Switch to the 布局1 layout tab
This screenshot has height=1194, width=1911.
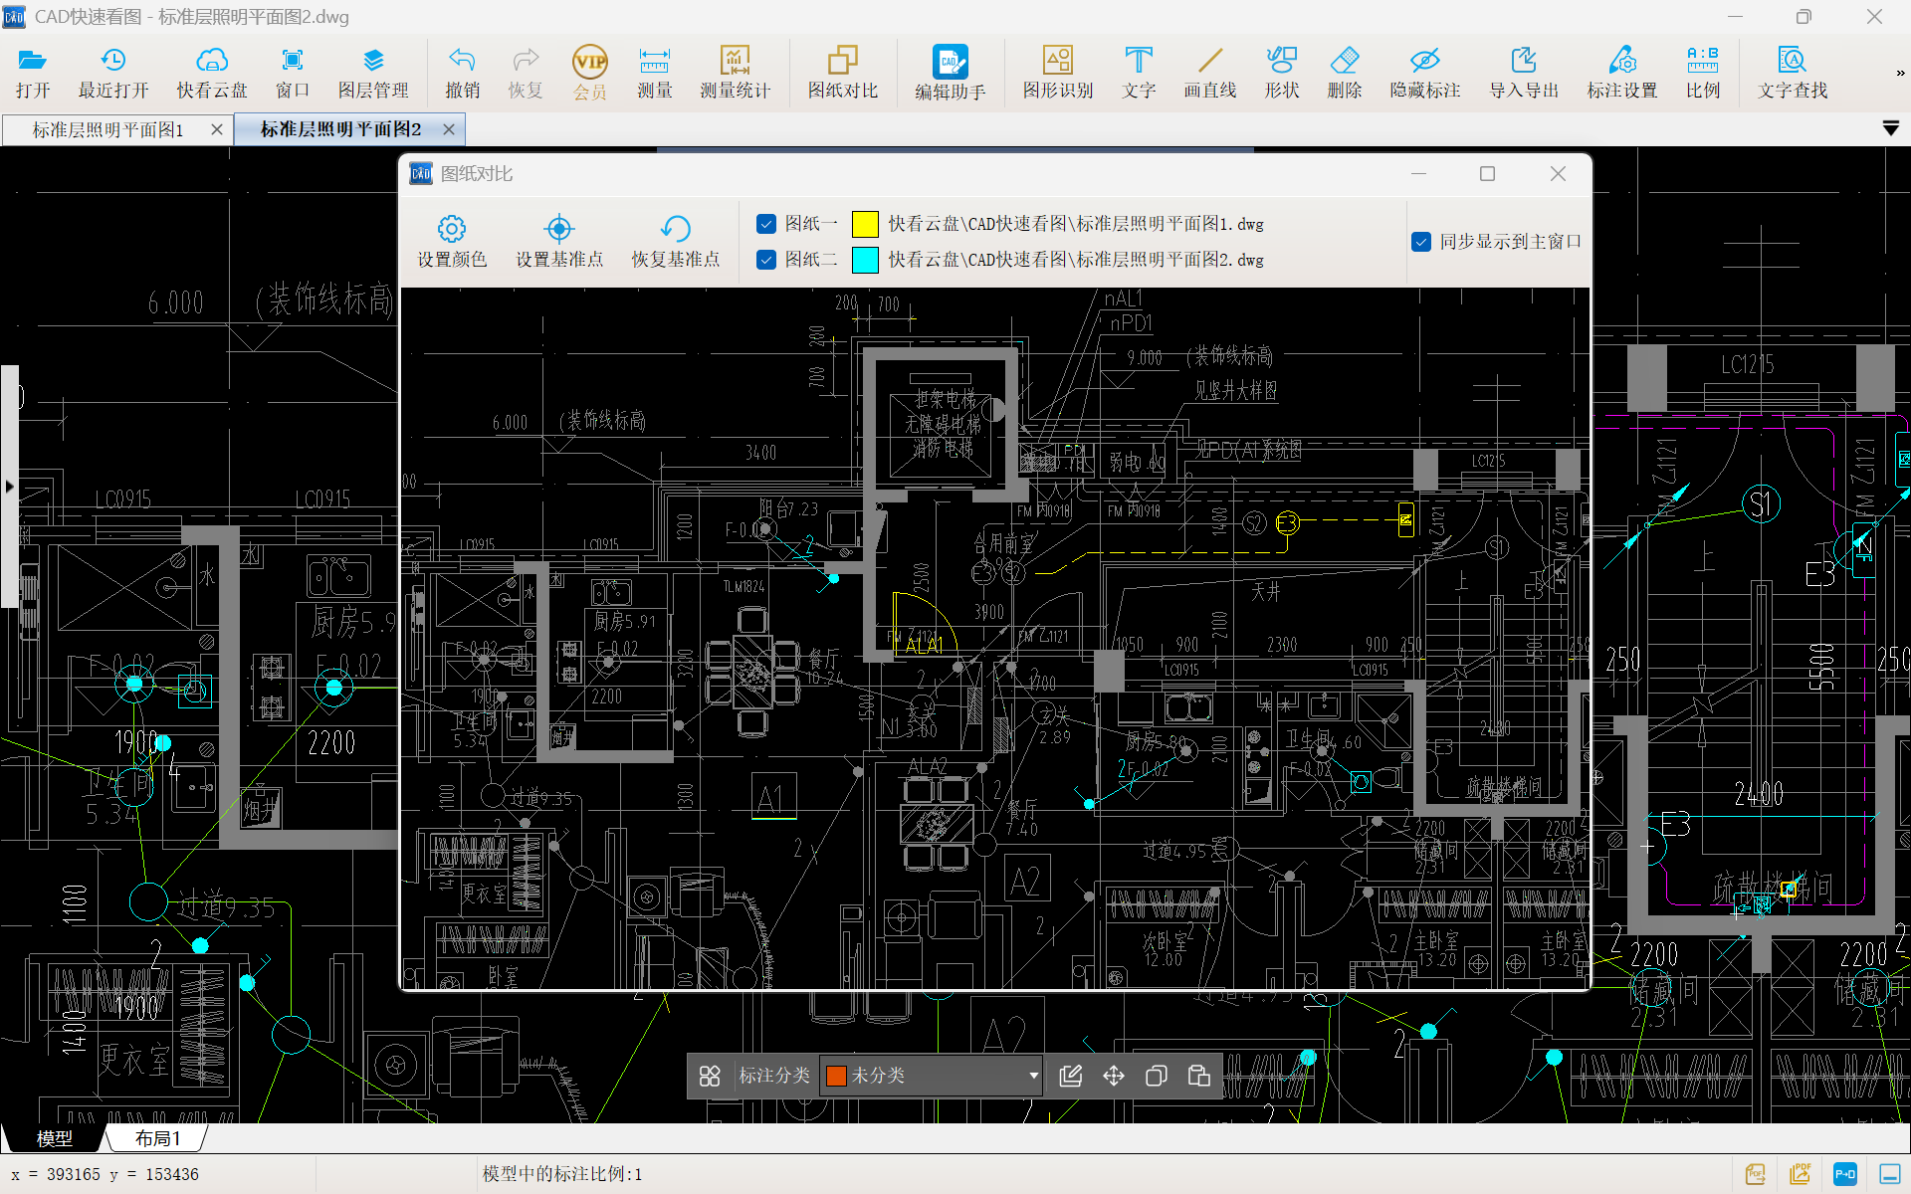157,1138
